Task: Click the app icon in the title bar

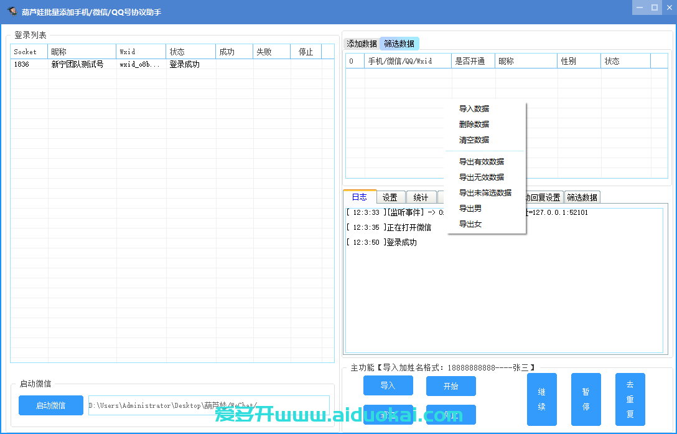Action: pos(12,11)
